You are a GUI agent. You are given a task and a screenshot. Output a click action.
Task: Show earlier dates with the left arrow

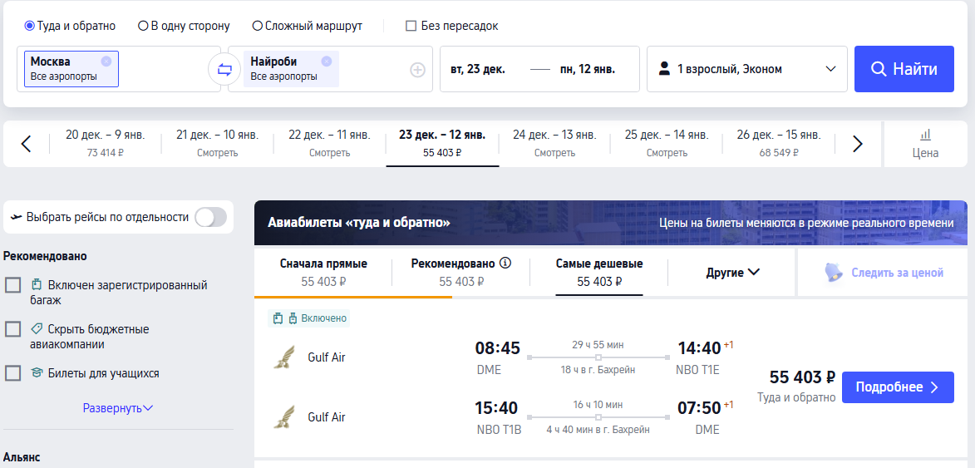click(x=26, y=144)
